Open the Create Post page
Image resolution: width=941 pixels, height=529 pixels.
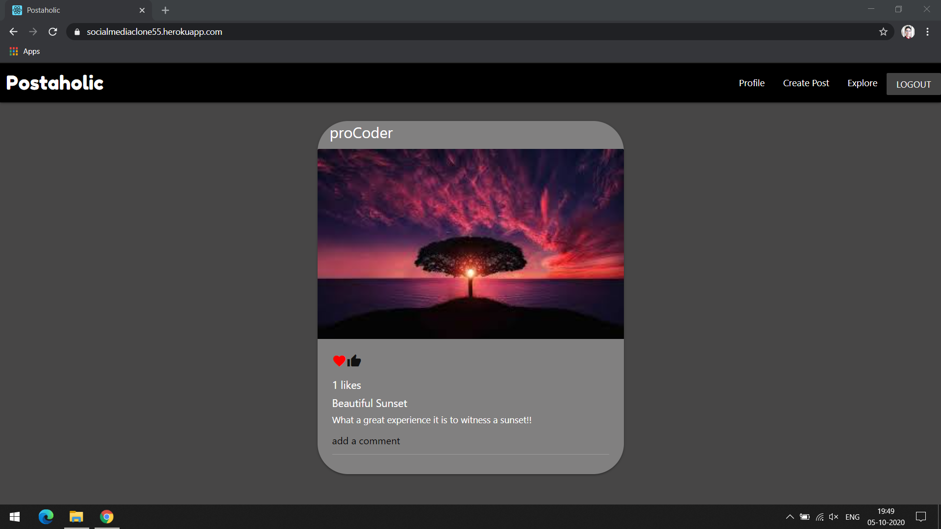(x=806, y=83)
